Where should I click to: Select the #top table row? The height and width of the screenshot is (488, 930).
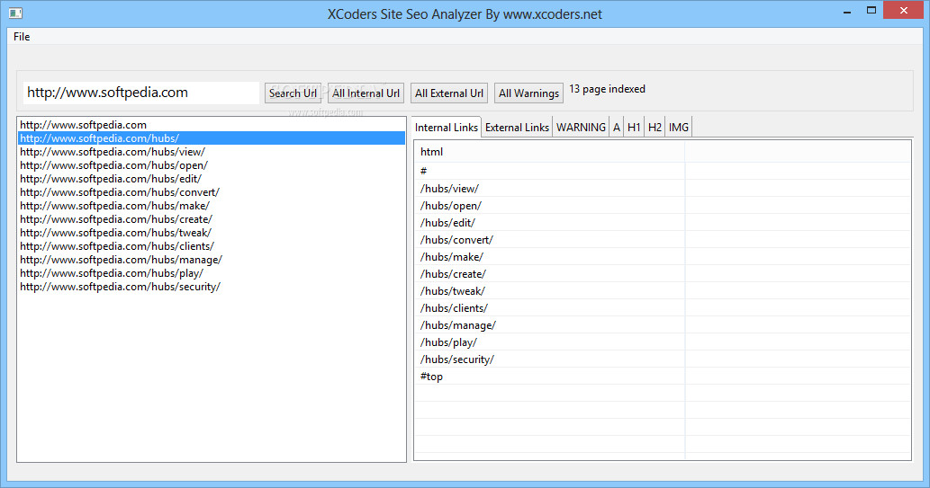[x=662, y=377]
